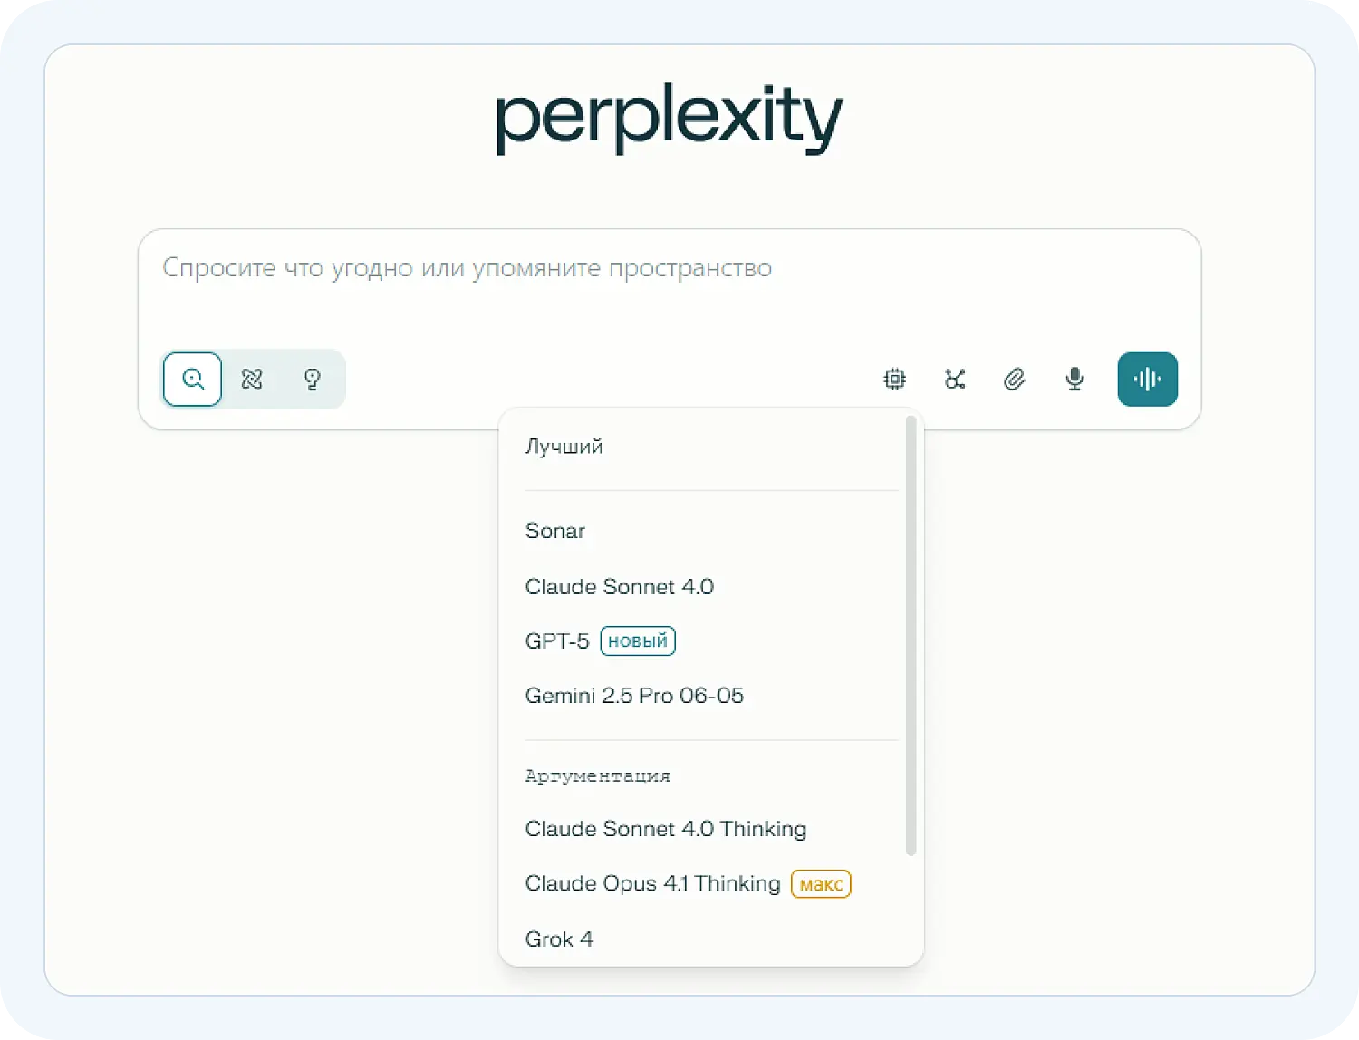Click the макс badge beside Claude Opus 4.1

(820, 883)
